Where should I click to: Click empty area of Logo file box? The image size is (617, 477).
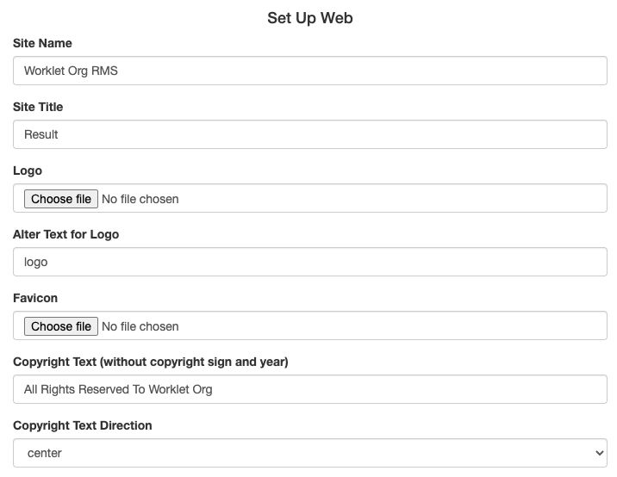click(388, 199)
